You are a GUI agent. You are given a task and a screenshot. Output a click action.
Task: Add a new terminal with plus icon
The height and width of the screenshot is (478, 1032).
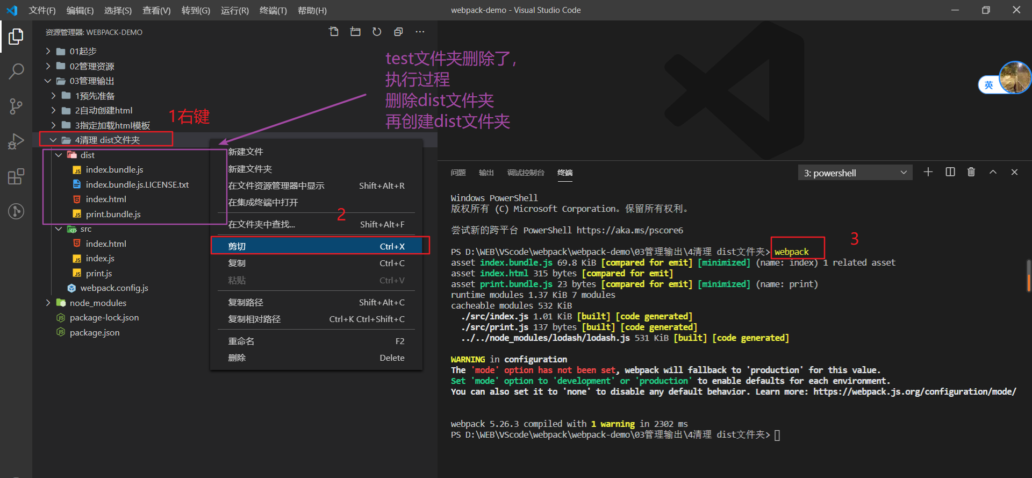point(928,172)
